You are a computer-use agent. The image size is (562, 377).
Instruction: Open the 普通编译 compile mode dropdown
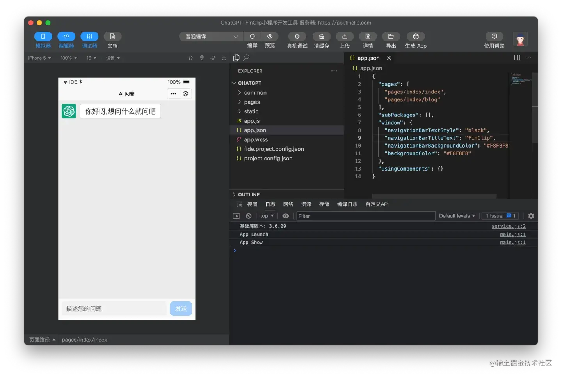[211, 36]
